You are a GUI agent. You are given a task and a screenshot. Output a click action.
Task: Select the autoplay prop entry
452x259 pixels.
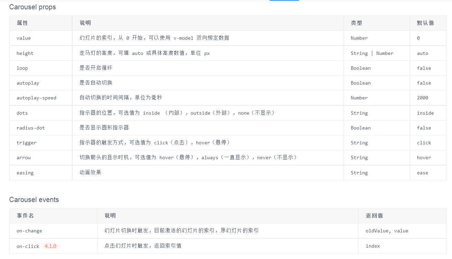point(28,83)
